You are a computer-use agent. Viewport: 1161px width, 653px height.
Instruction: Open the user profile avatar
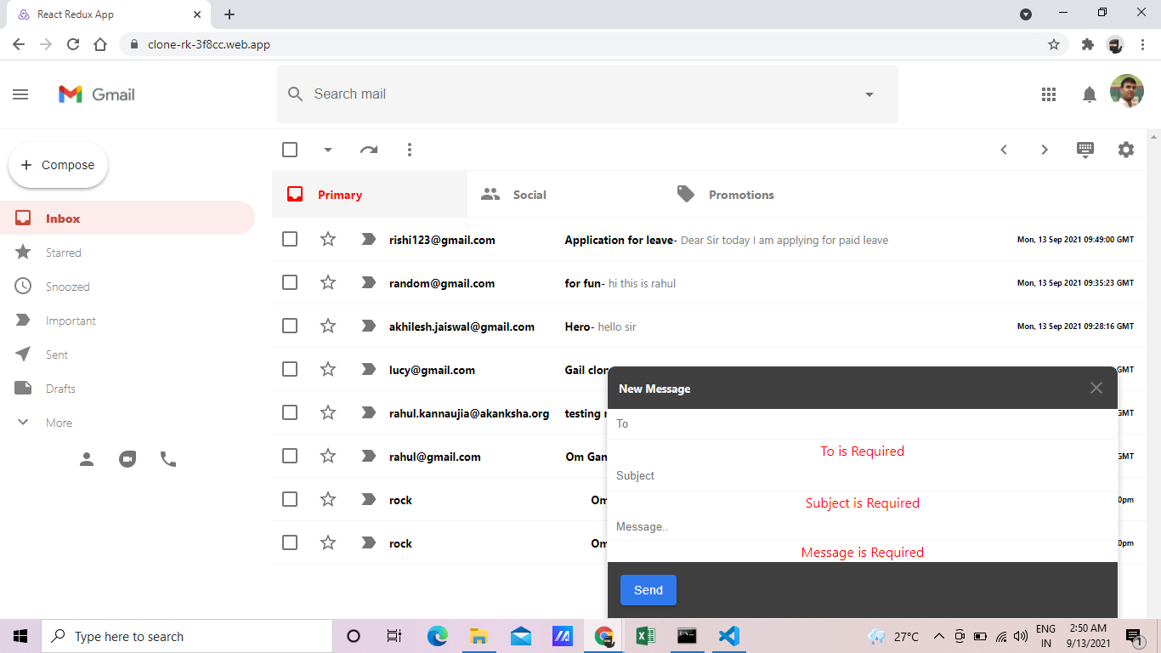pos(1127,91)
